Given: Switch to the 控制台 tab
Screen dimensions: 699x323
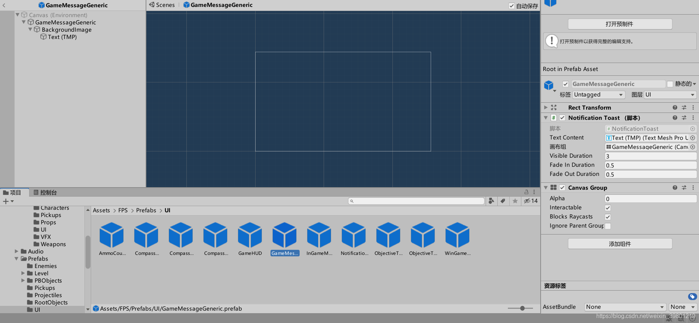Looking at the screenshot, I should click(45, 192).
